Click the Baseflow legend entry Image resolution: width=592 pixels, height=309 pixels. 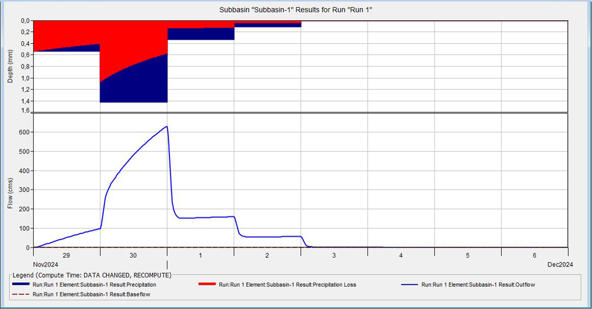pos(82,294)
